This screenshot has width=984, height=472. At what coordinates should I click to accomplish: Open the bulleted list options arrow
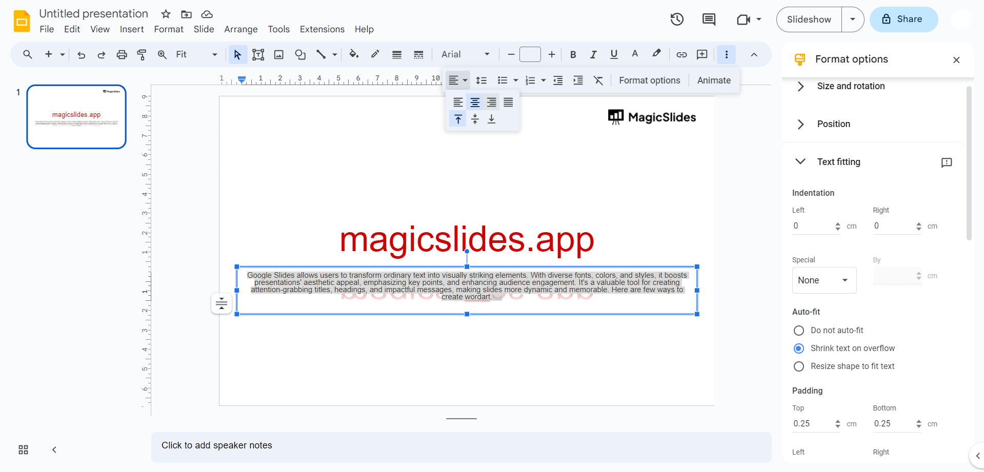[x=515, y=80]
